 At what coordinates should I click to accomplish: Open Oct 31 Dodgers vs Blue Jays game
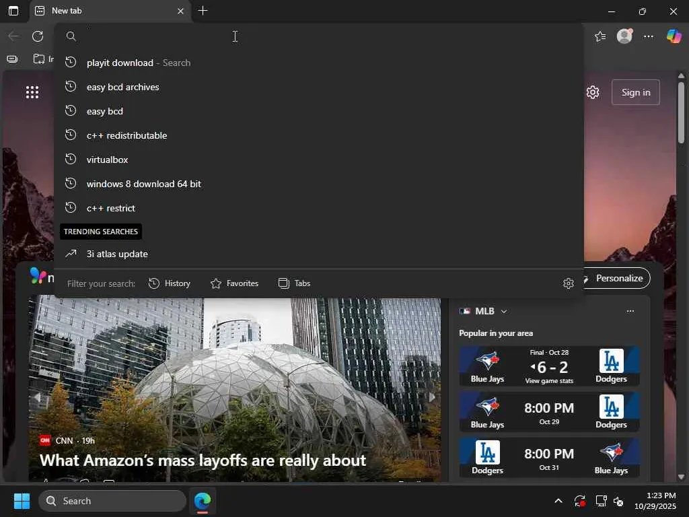[x=549, y=458]
